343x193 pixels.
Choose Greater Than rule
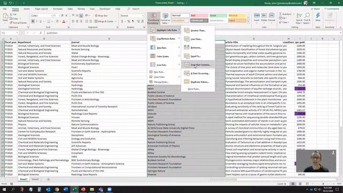tap(198, 31)
